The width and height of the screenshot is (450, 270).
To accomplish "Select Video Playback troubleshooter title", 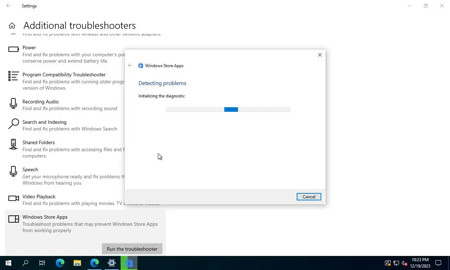I will coord(39,197).
